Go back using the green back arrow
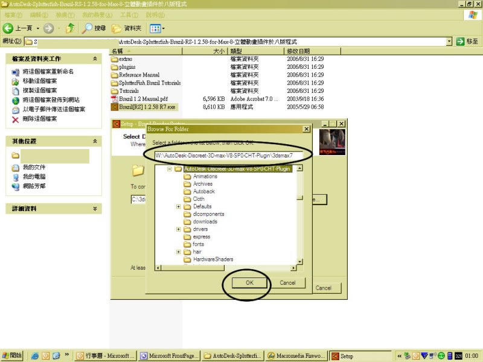Image resolution: width=483 pixels, height=362 pixels. (8, 28)
